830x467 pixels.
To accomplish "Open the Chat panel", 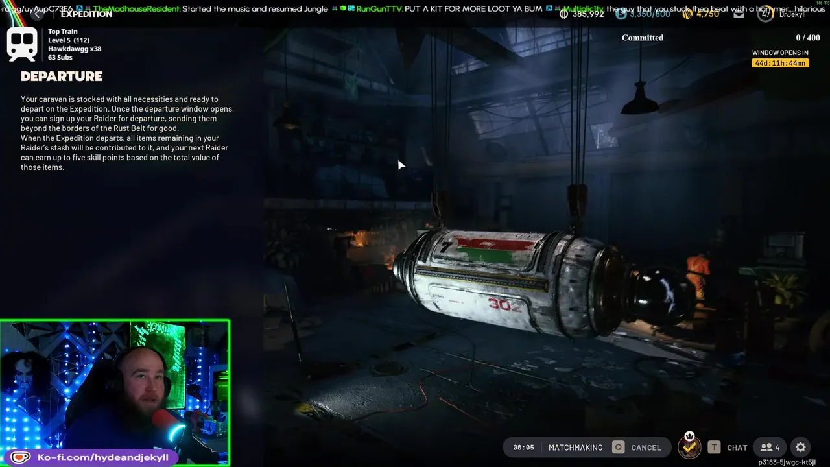I will pos(737,448).
